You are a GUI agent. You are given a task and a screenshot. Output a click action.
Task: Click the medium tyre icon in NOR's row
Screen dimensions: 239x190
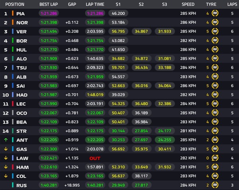(215, 22)
